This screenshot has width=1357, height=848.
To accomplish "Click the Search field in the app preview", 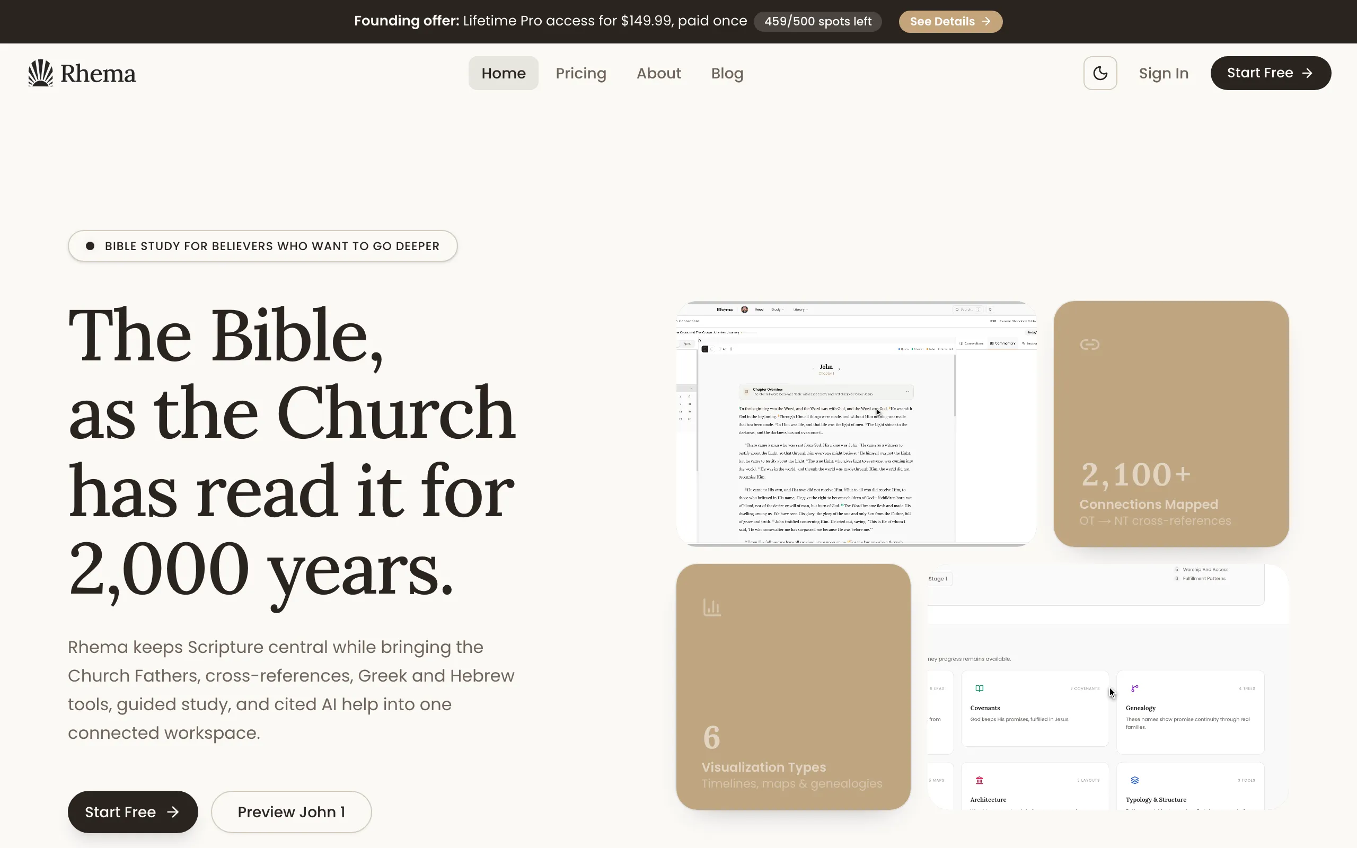I will tap(968, 310).
